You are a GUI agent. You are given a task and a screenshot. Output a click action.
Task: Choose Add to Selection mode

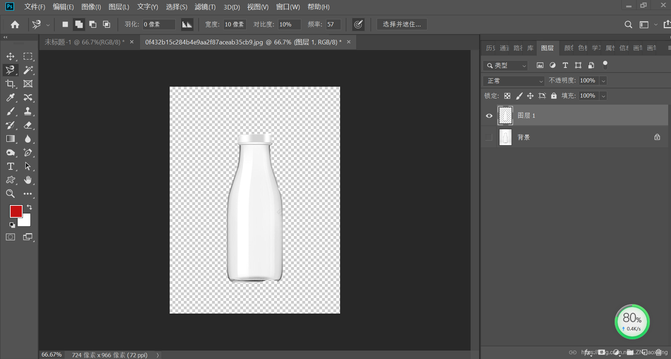(79, 24)
